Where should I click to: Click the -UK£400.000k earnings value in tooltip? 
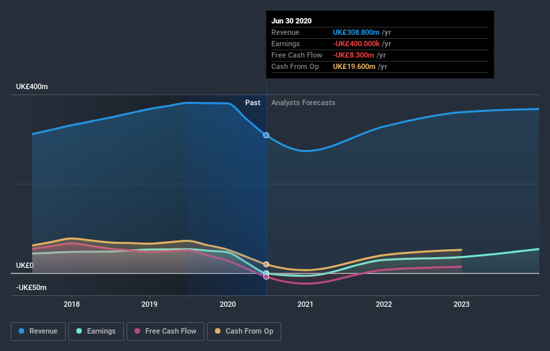pyautogui.click(x=356, y=44)
